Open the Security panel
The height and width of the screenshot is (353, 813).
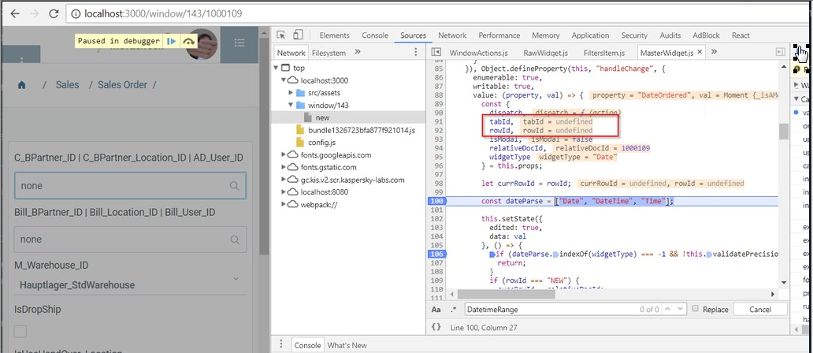pos(634,35)
